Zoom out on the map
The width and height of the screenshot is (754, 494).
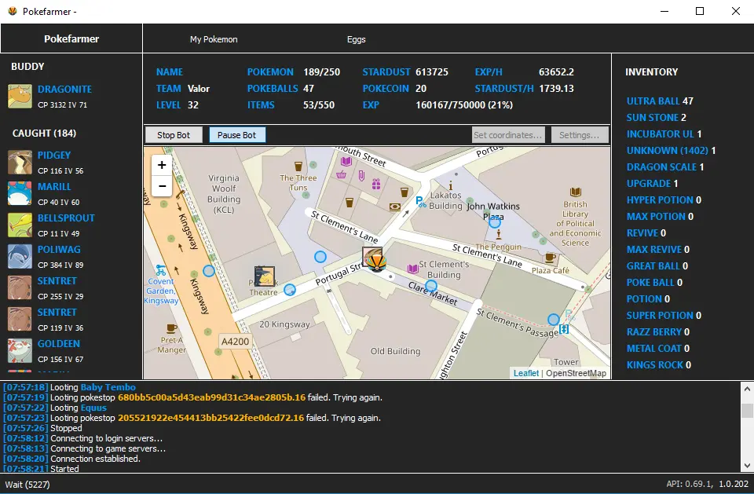(162, 186)
